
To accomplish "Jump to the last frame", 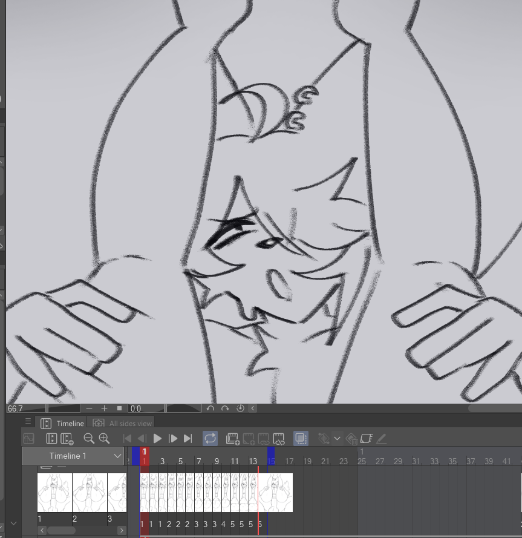I will coord(188,439).
